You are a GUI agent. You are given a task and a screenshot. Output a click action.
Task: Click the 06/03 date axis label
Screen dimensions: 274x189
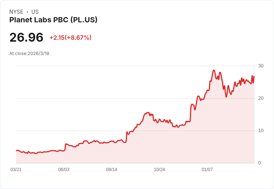tap(64, 170)
